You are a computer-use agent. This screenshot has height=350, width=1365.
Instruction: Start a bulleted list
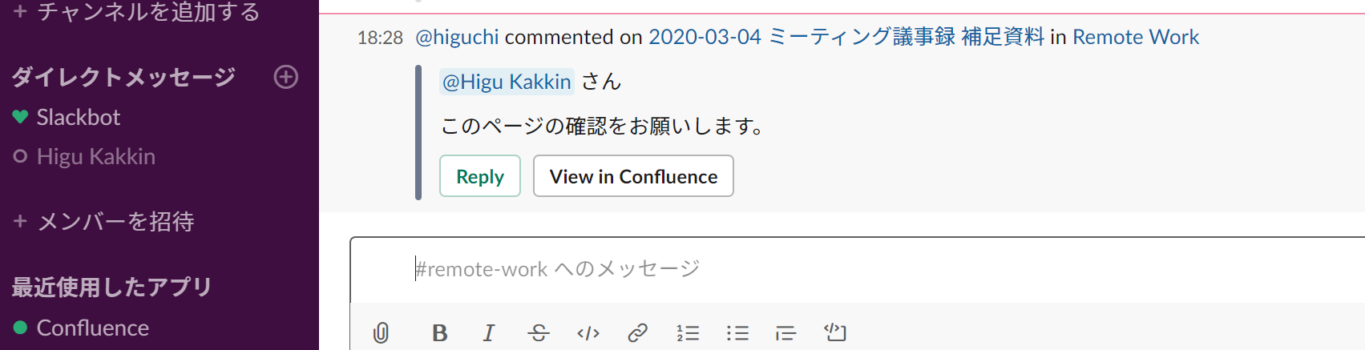[x=737, y=332]
